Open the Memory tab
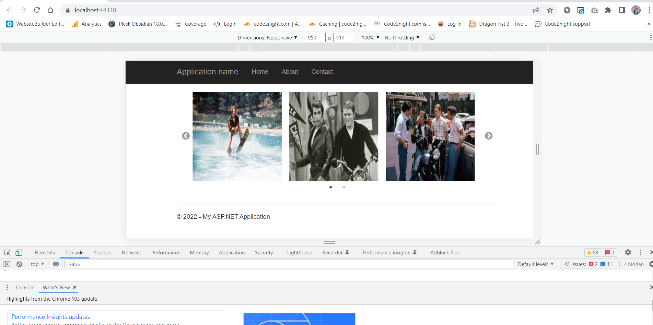This screenshot has width=653, height=325. coord(199,253)
